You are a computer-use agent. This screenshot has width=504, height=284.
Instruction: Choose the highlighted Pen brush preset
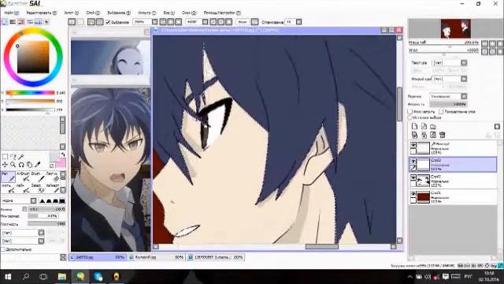[8, 177]
